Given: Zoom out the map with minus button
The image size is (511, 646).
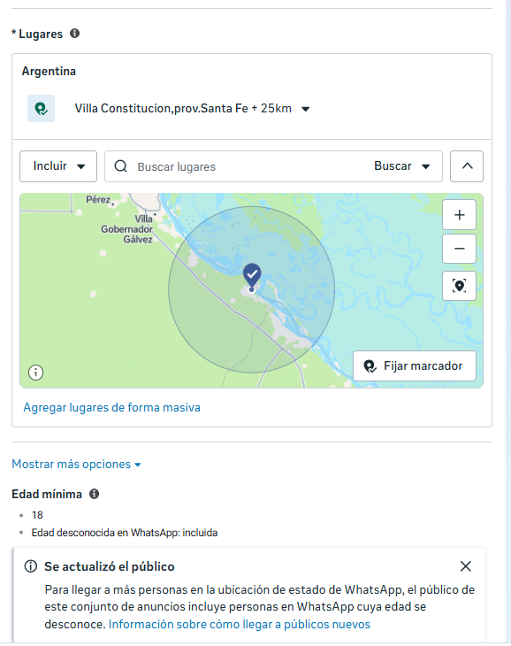Looking at the screenshot, I should [459, 249].
